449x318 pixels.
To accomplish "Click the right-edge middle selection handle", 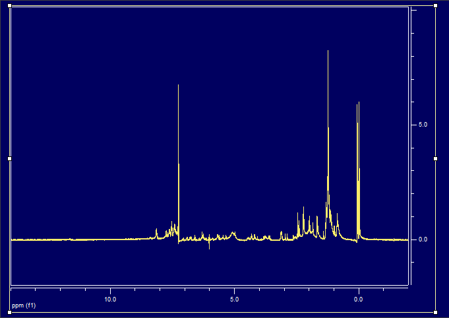I will tap(436, 159).
